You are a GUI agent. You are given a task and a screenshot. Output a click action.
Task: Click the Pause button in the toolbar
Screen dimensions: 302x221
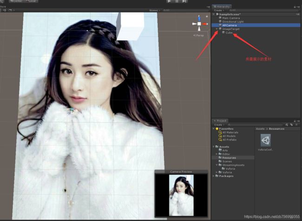pos(177,1)
